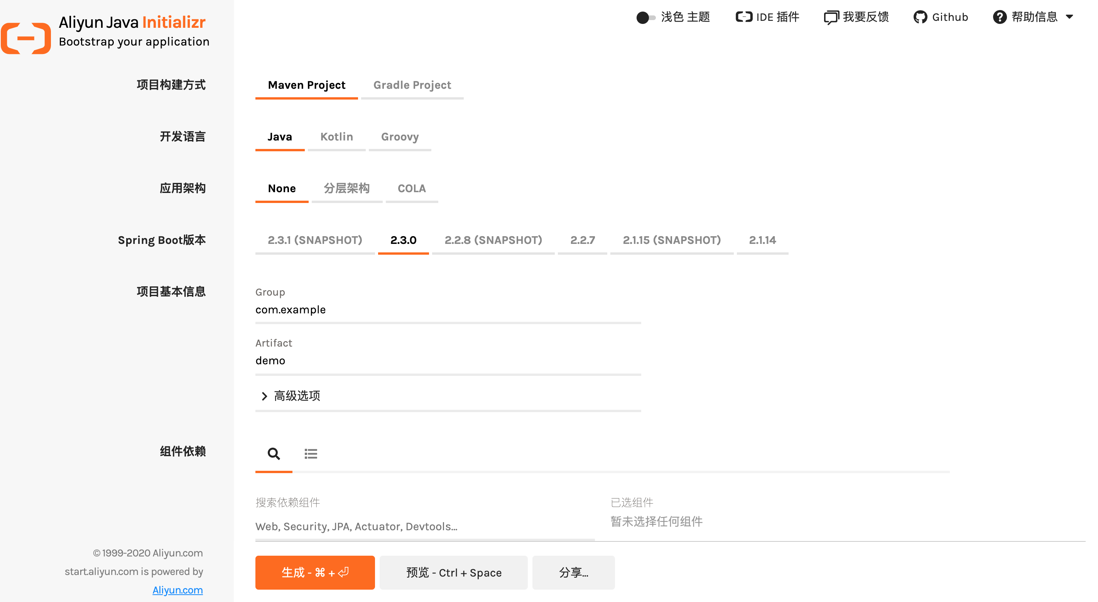This screenshot has height=602, width=1098.
Task: Open the Aliyun.com footer link
Action: pyautogui.click(x=177, y=590)
